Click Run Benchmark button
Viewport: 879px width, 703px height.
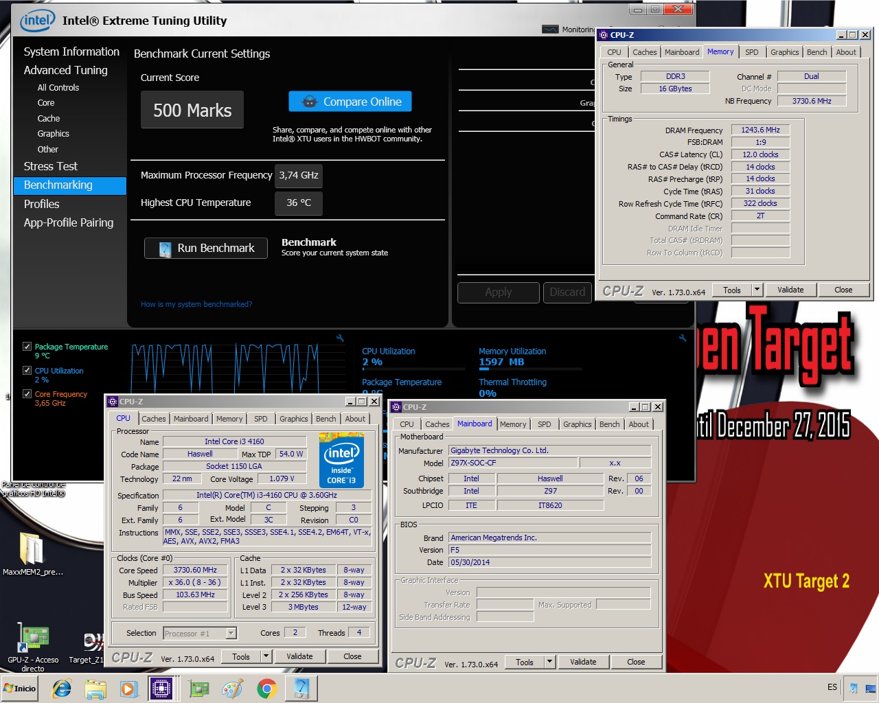tap(206, 249)
